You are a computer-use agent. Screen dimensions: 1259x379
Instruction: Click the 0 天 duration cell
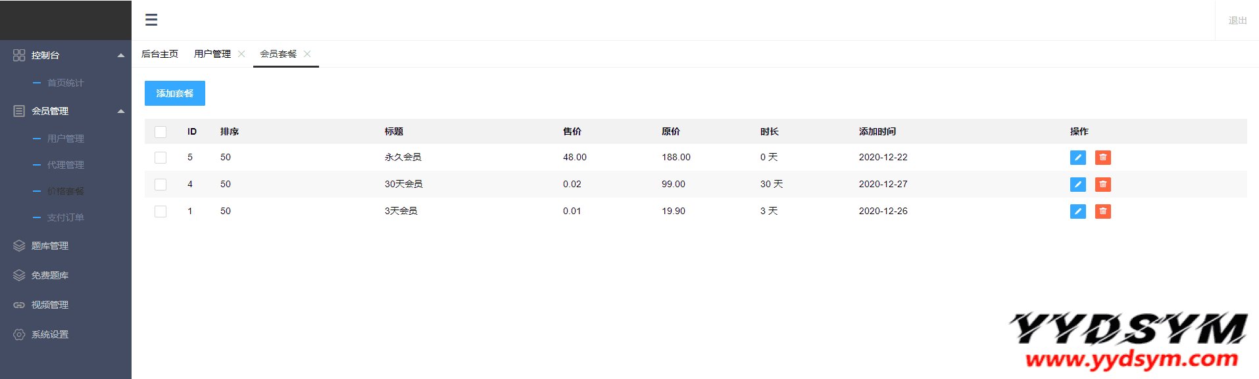(x=769, y=157)
